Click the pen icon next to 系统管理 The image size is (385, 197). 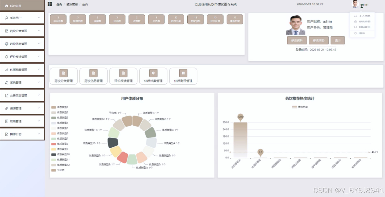click(x=7, y=82)
